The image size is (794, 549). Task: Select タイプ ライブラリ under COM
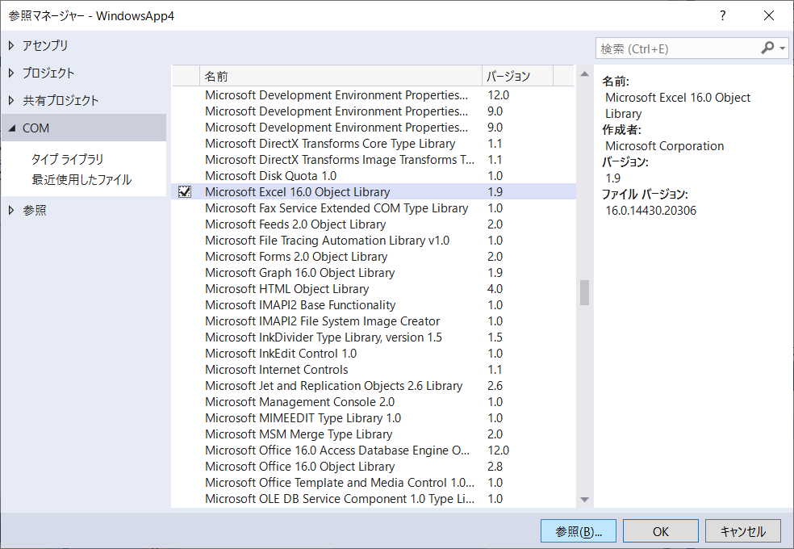pyautogui.click(x=67, y=159)
